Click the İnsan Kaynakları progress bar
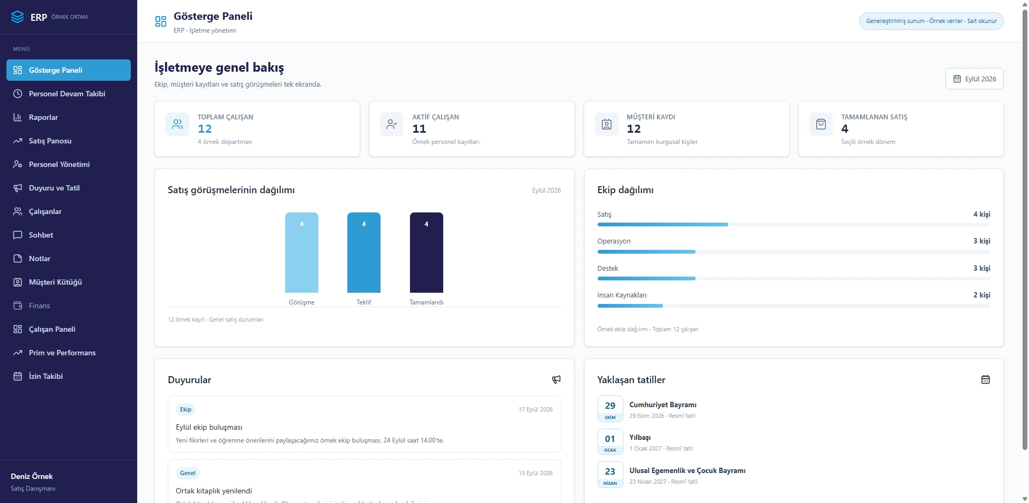Screen dimensions: 1029x503 (794, 306)
